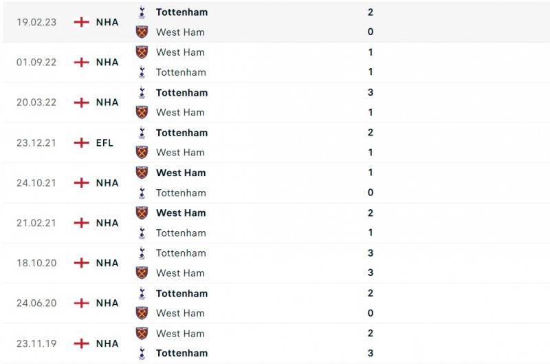Select bold Tottenham name in 20.03.22 match
The width and height of the screenshot is (550, 364).
click(x=181, y=92)
